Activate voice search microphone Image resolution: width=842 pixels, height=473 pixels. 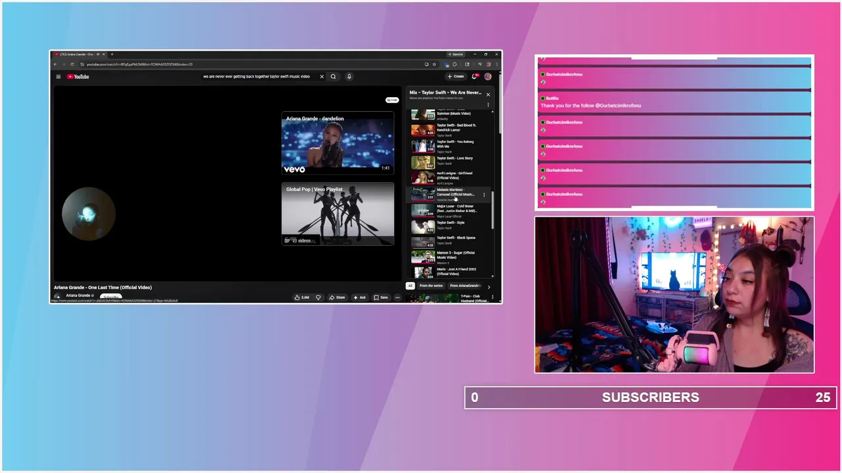click(x=349, y=77)
